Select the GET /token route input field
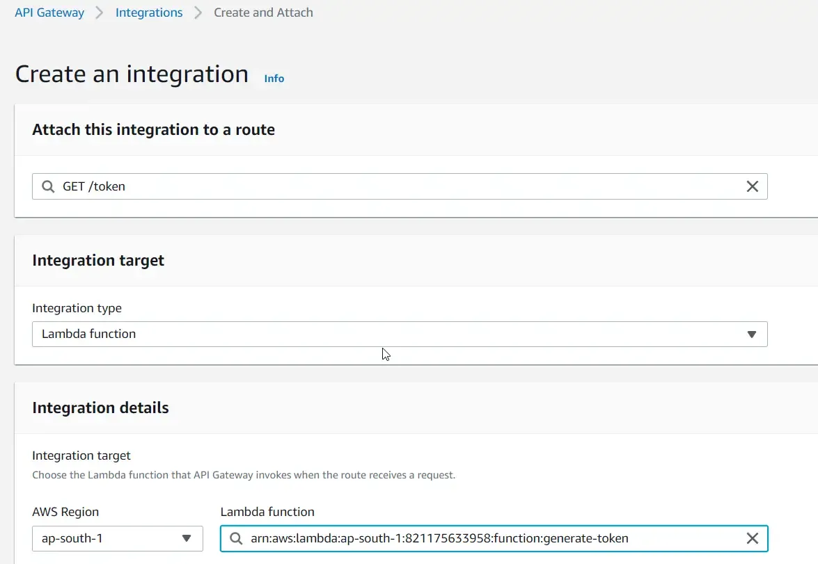The image size is (818, 564). [x=348, y=186]
